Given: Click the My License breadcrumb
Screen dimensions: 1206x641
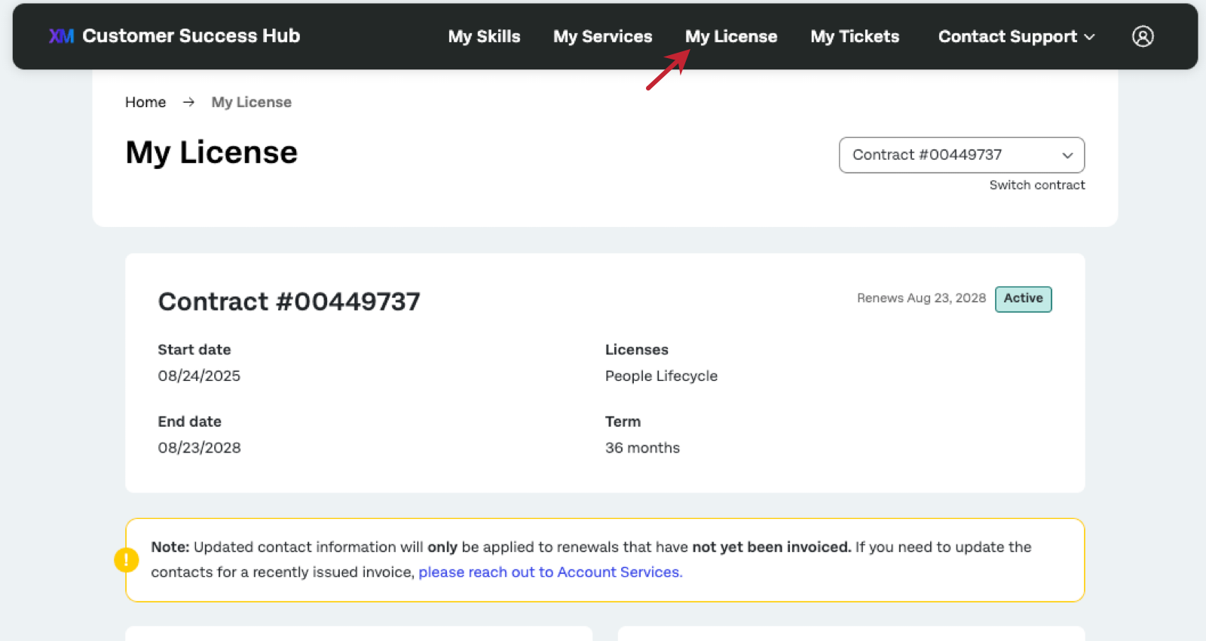Looking at the screenshot, I should (x=251, y=102).
